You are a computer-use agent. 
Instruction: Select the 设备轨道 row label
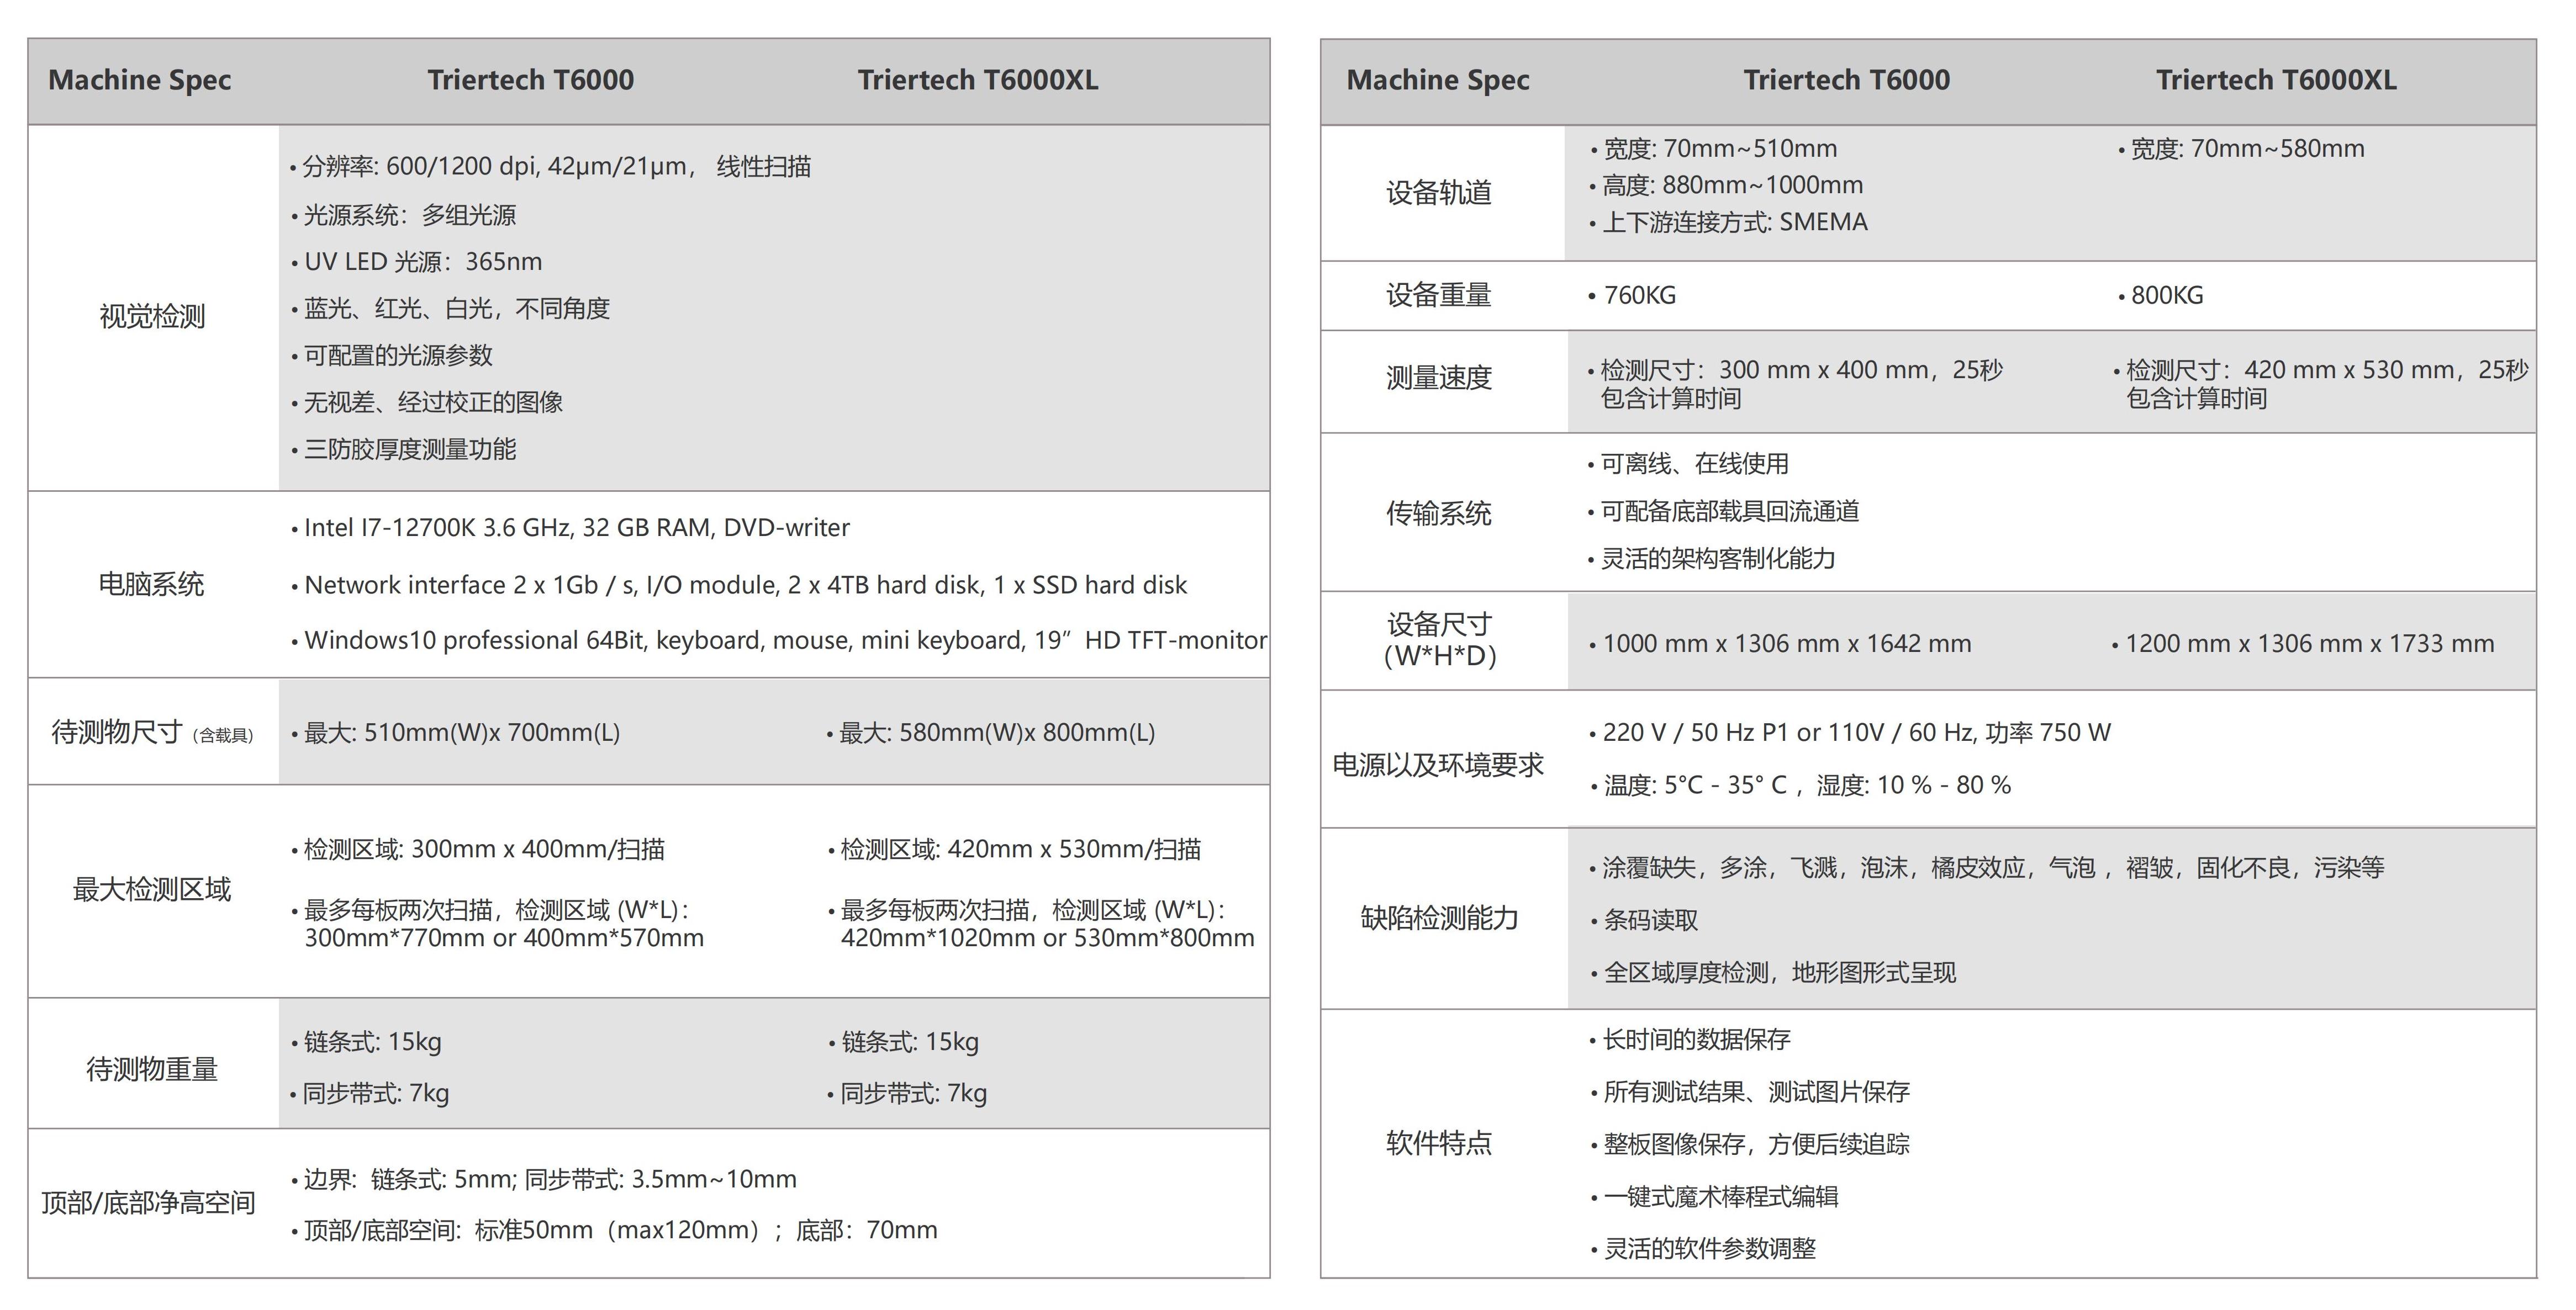[x=1438, y=193]
